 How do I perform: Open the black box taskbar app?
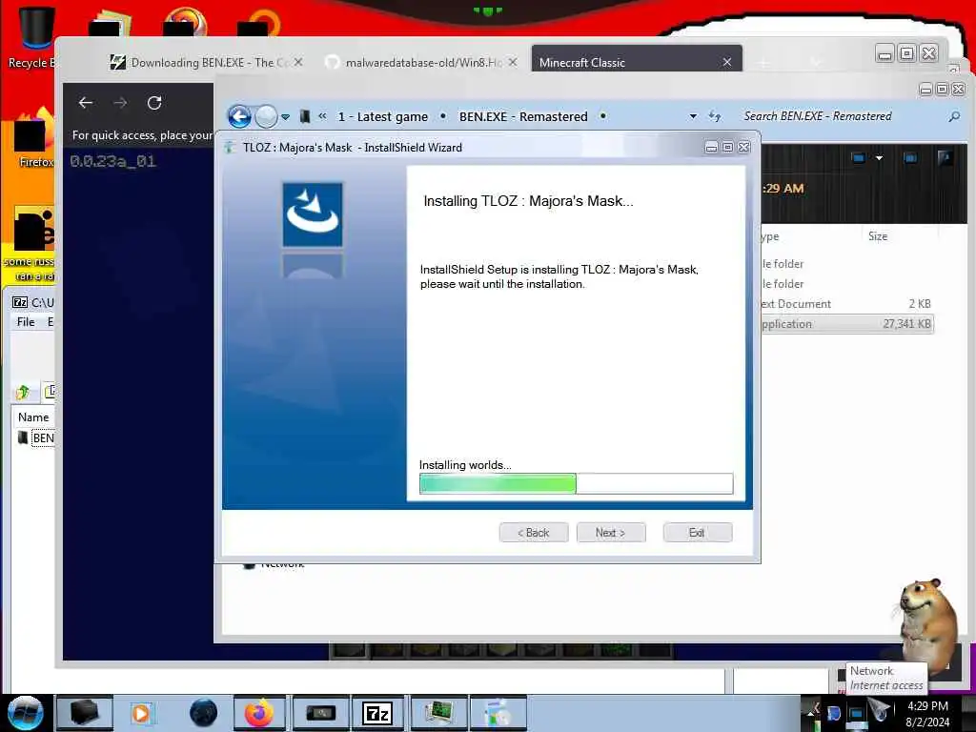[84, 713]
